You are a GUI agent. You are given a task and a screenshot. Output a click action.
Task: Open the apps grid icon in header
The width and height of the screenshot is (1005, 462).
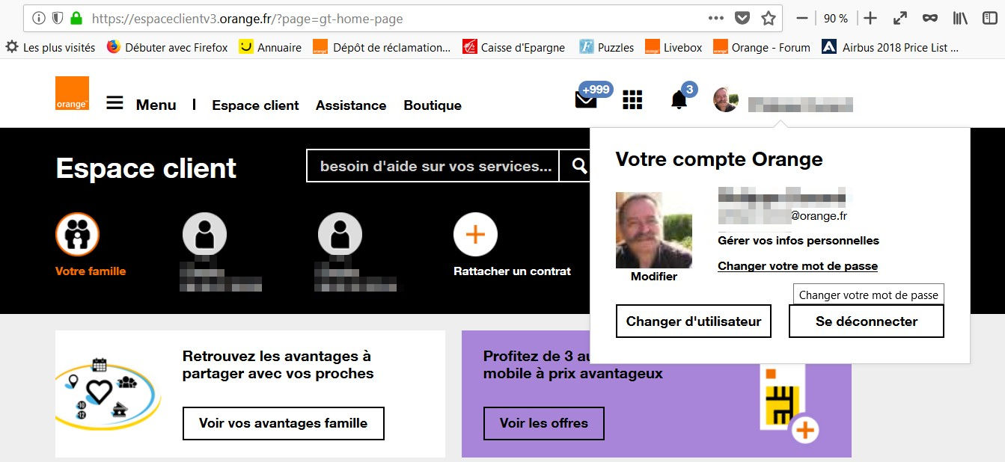point(632,99)
